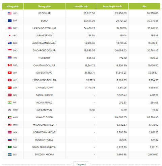Select the AUSTRALIAN DOLLAR currency name

[x=44, y=43]
